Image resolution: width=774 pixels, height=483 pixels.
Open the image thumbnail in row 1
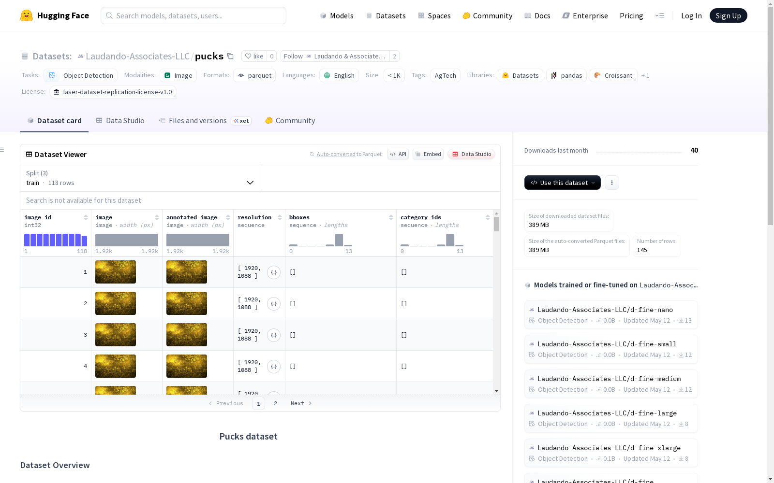[116, 272]
